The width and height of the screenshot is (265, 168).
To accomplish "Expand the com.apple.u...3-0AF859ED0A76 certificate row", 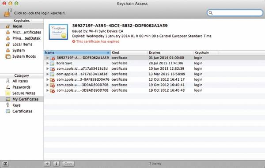I will (48, 79).
